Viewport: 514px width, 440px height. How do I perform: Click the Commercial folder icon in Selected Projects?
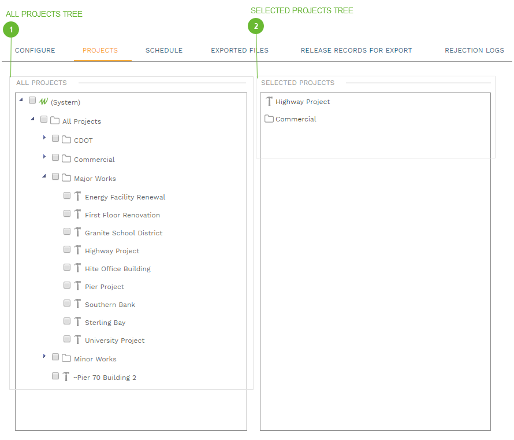(269, 119)
